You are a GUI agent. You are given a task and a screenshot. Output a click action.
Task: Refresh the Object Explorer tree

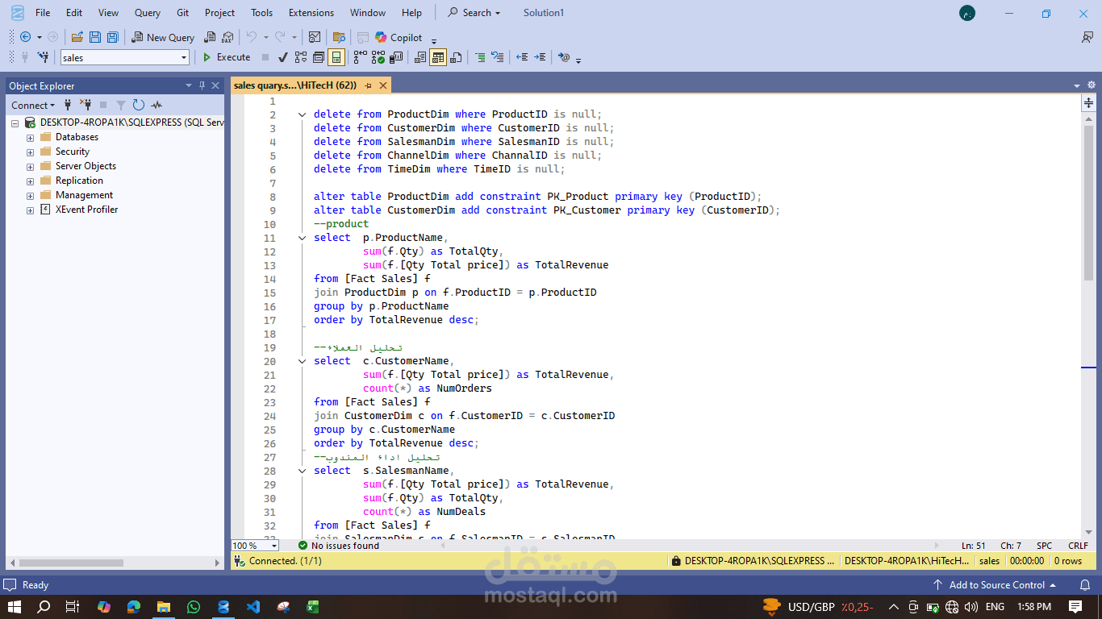pos(139,105)
